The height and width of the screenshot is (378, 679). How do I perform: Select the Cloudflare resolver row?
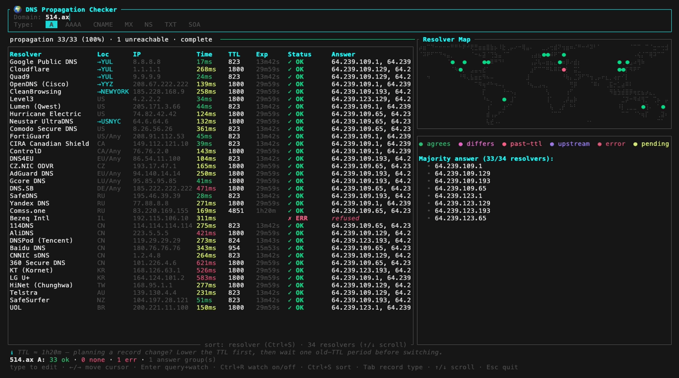click(x=210, y=69)
